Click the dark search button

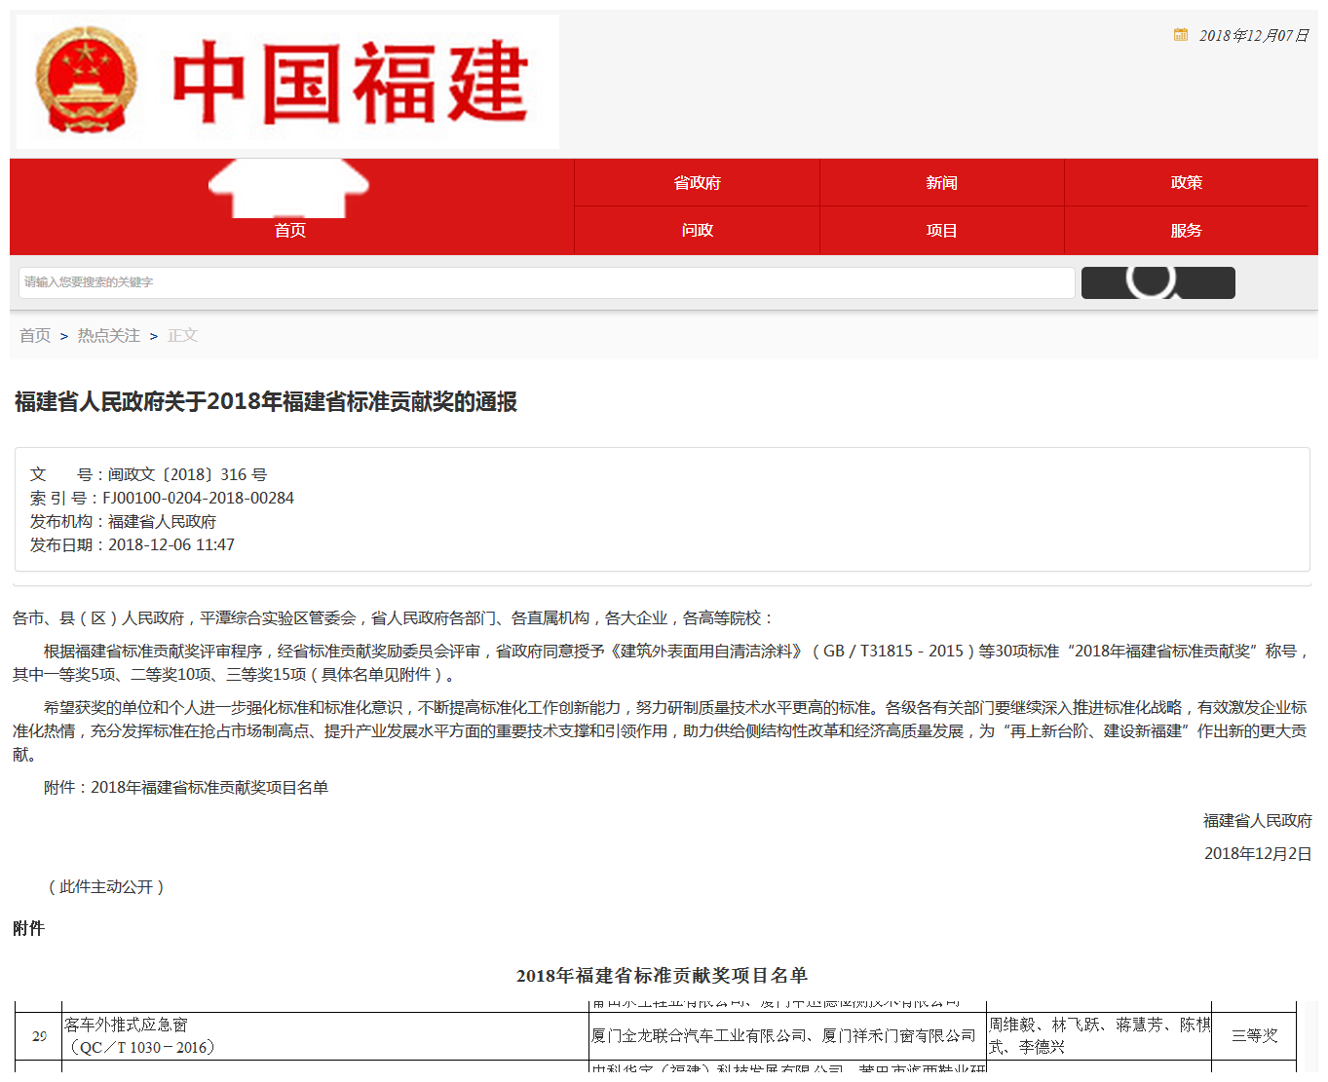pyautogui.click(x=1157, y=282)
